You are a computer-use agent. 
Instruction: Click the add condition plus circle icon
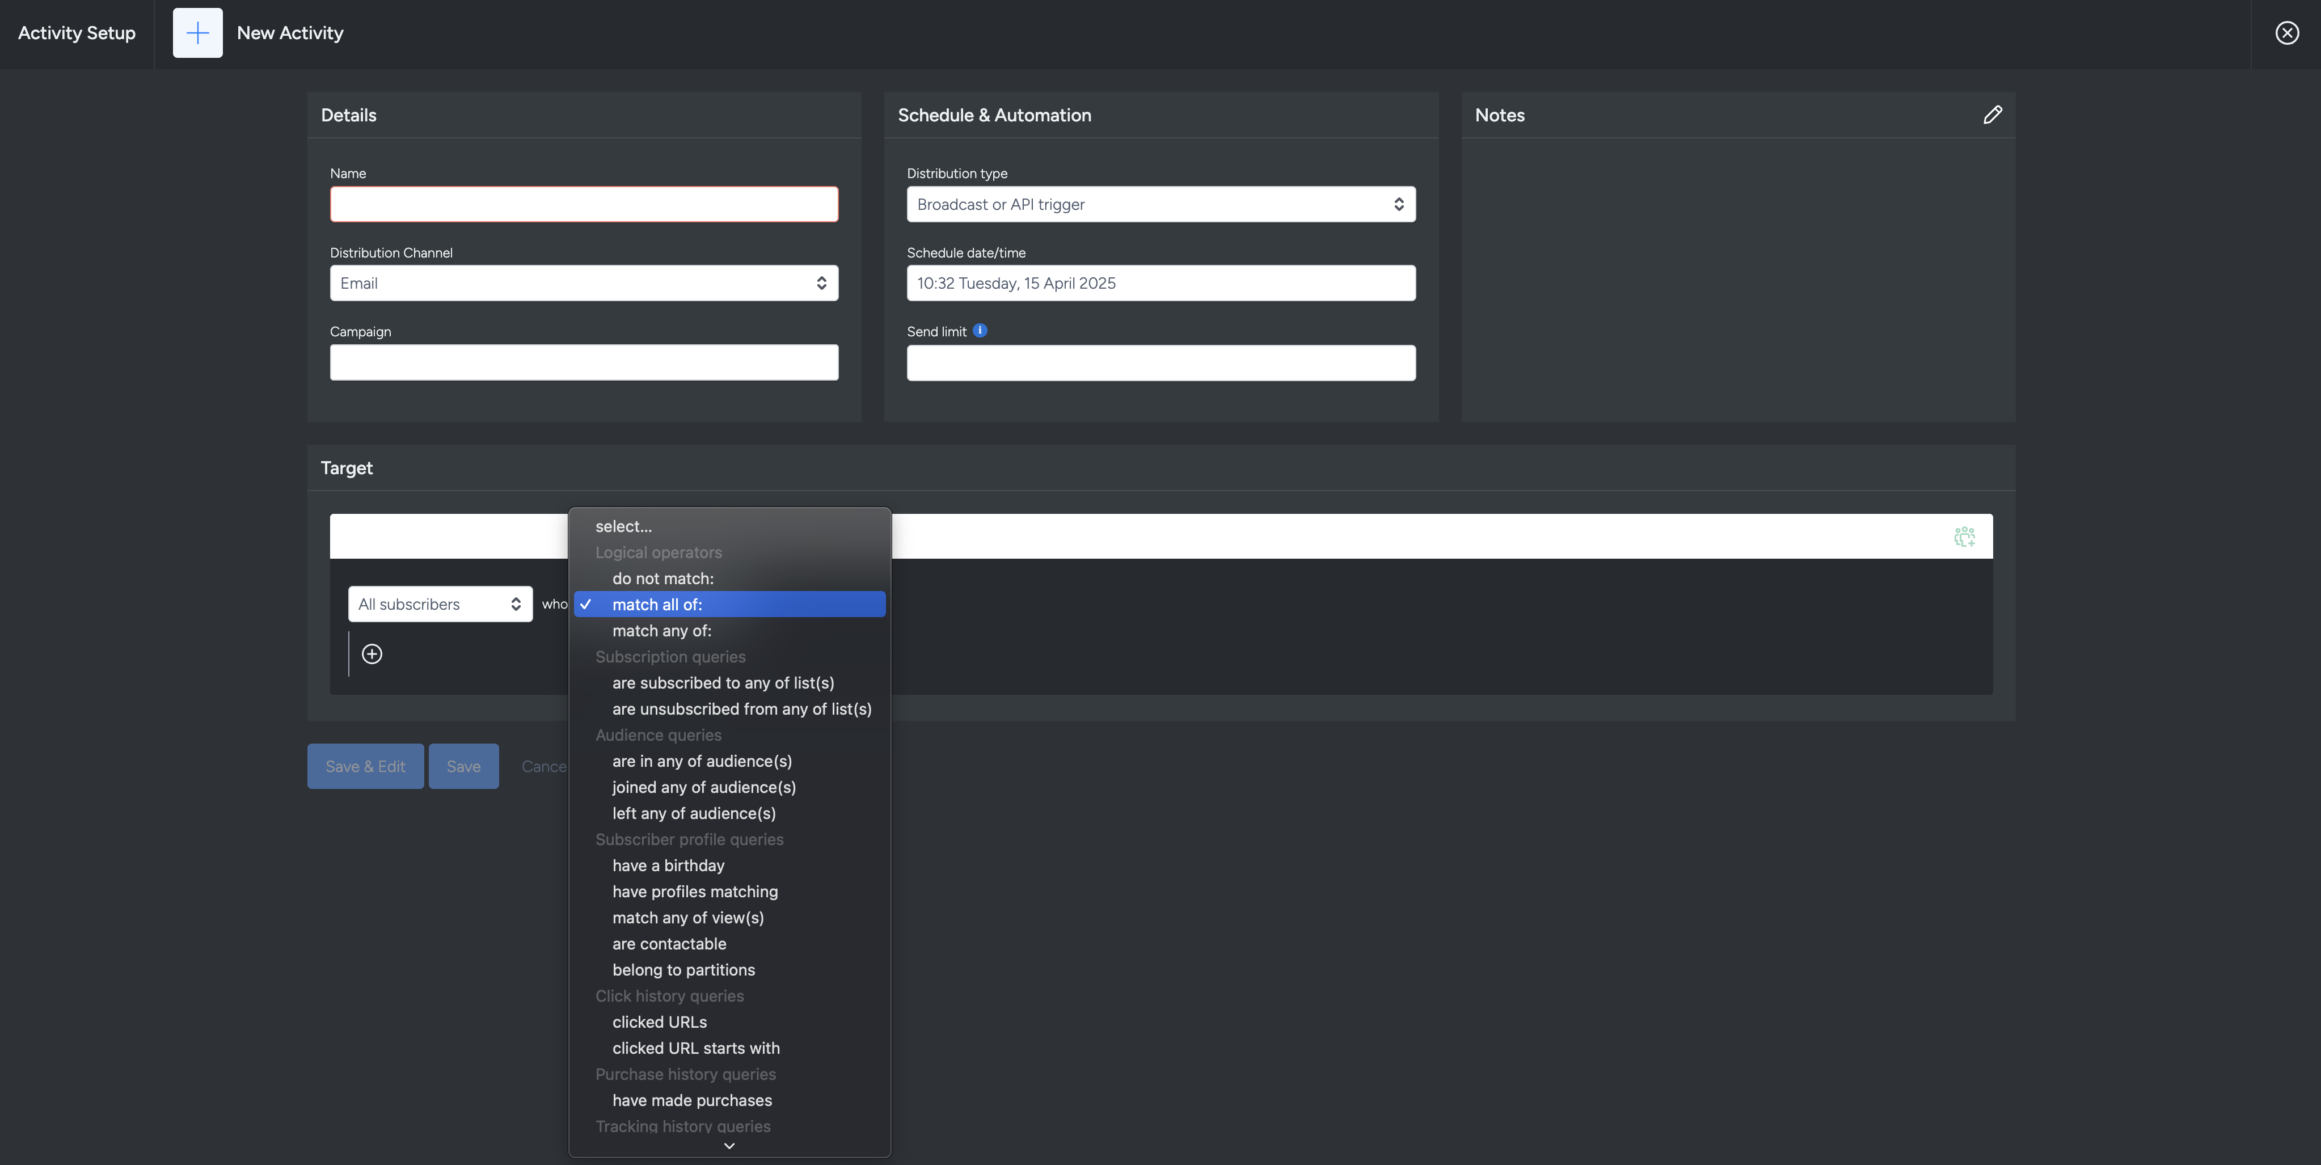[x=371, y=654]
